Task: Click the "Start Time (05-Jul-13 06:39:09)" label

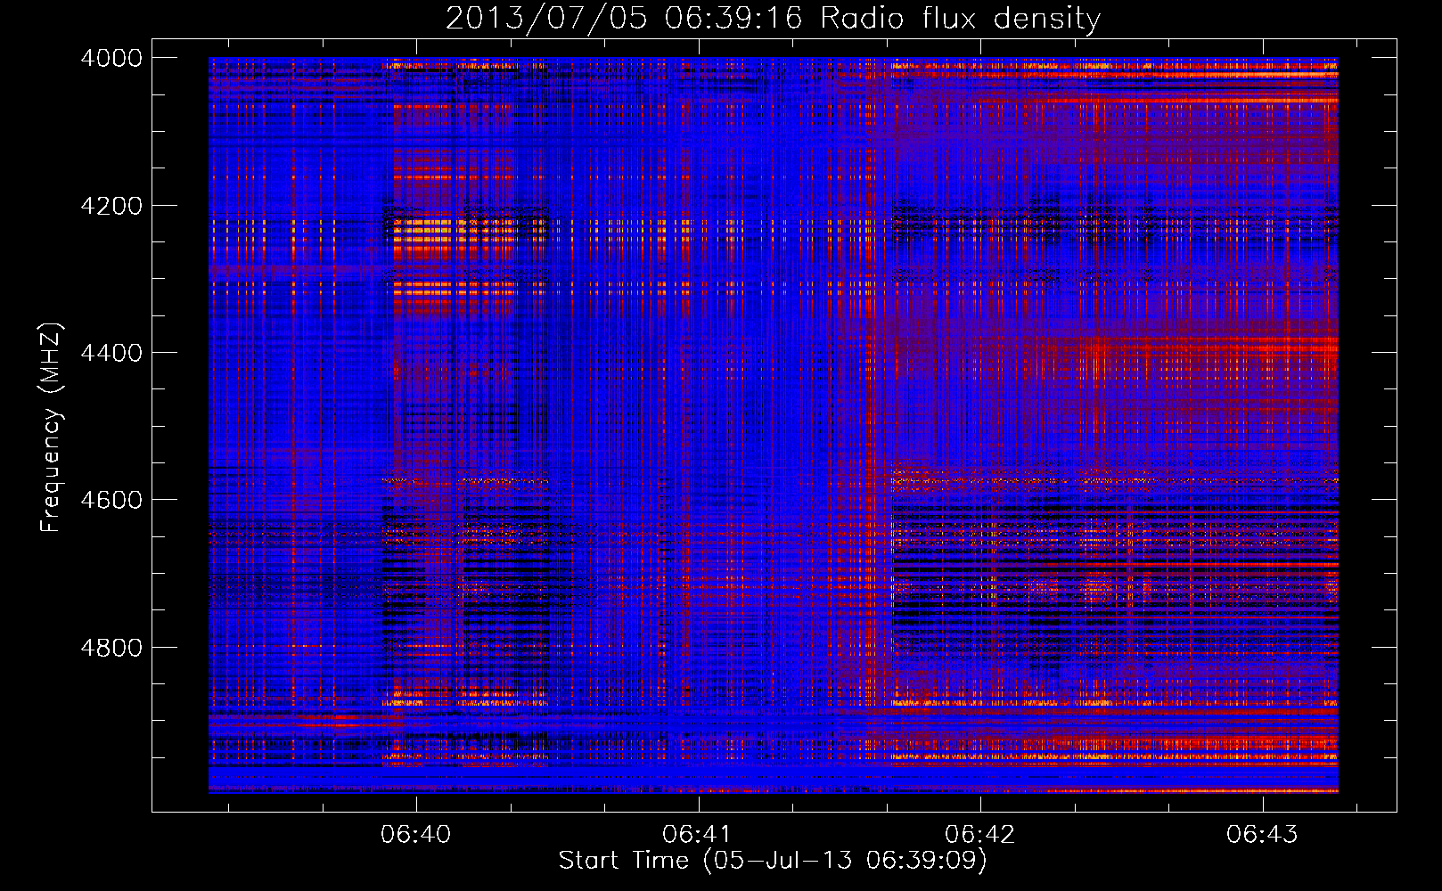Action: [x=773, y=861]
